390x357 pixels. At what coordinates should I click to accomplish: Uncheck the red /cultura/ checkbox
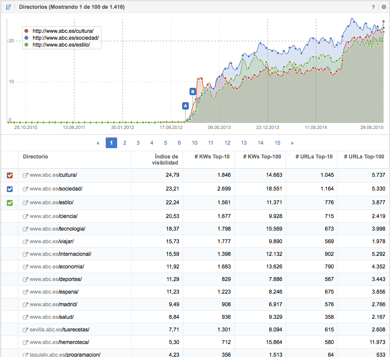coord(10,175)
